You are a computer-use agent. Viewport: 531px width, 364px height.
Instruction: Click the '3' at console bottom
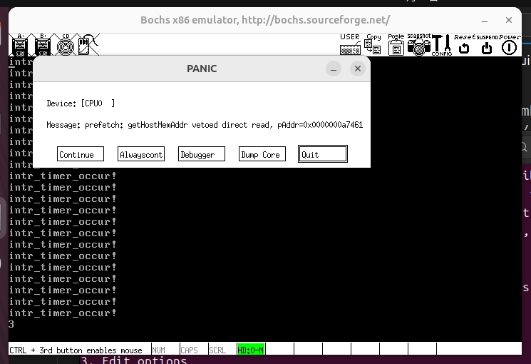coord(11,324)
